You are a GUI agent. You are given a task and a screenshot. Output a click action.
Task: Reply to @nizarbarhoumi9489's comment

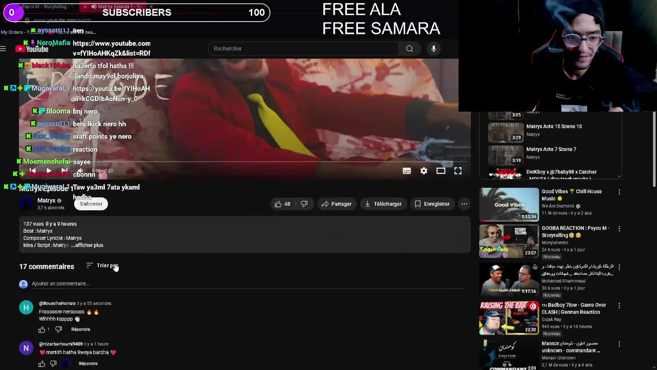88,364
